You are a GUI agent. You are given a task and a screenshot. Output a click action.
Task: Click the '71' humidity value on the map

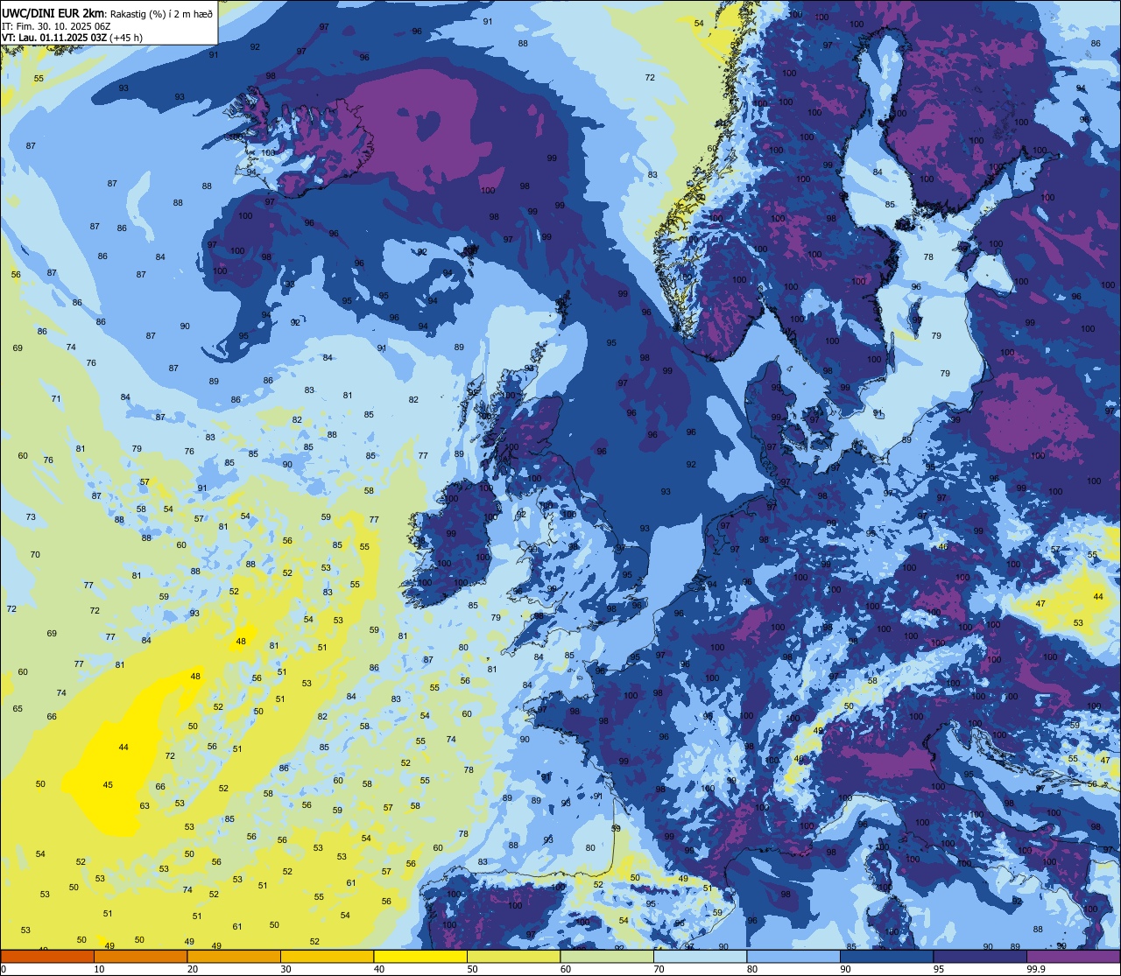click(x=56, y=399)
